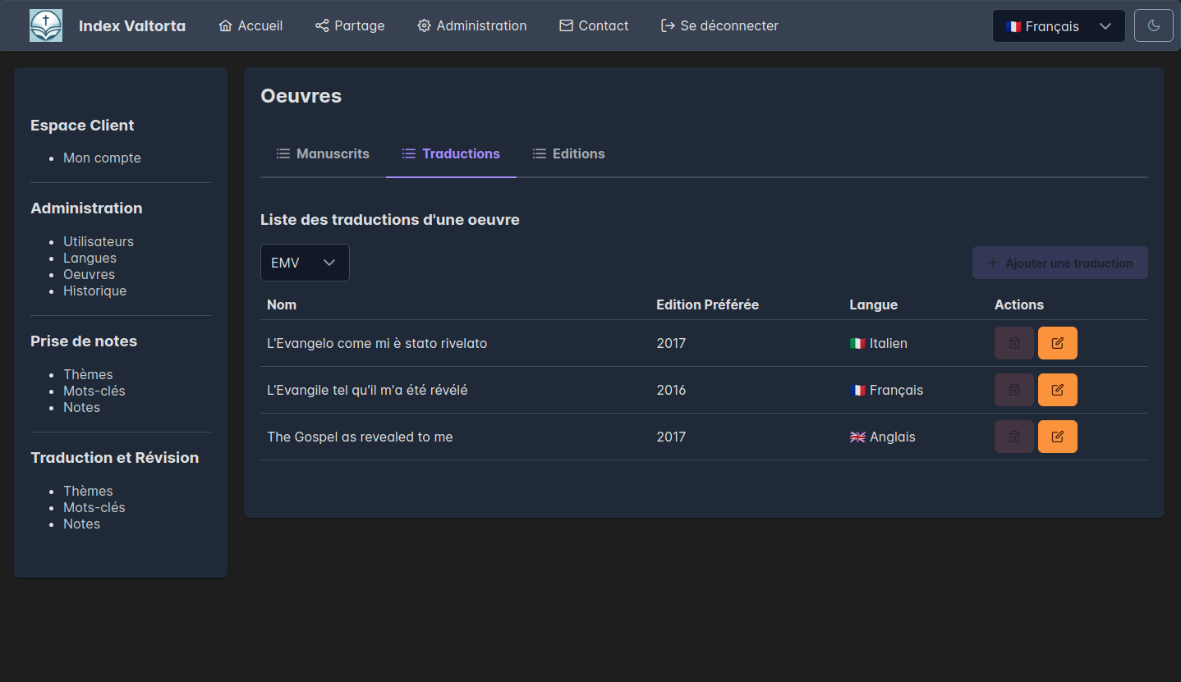Screen dimensions: 1181x682
Task: Expand the EMV work selector
Action: point(305,263)
